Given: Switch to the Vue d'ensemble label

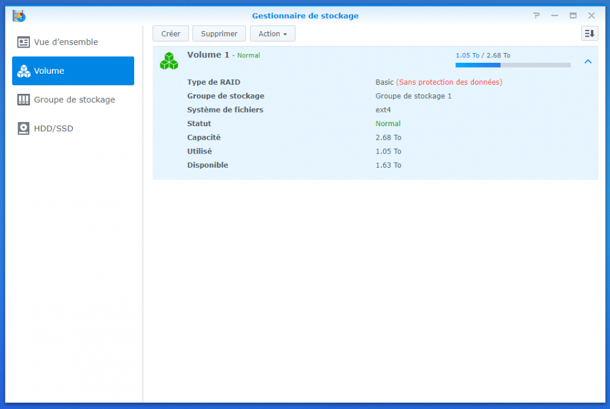Looking at the screenshot, I should click(x=66, y=42).
